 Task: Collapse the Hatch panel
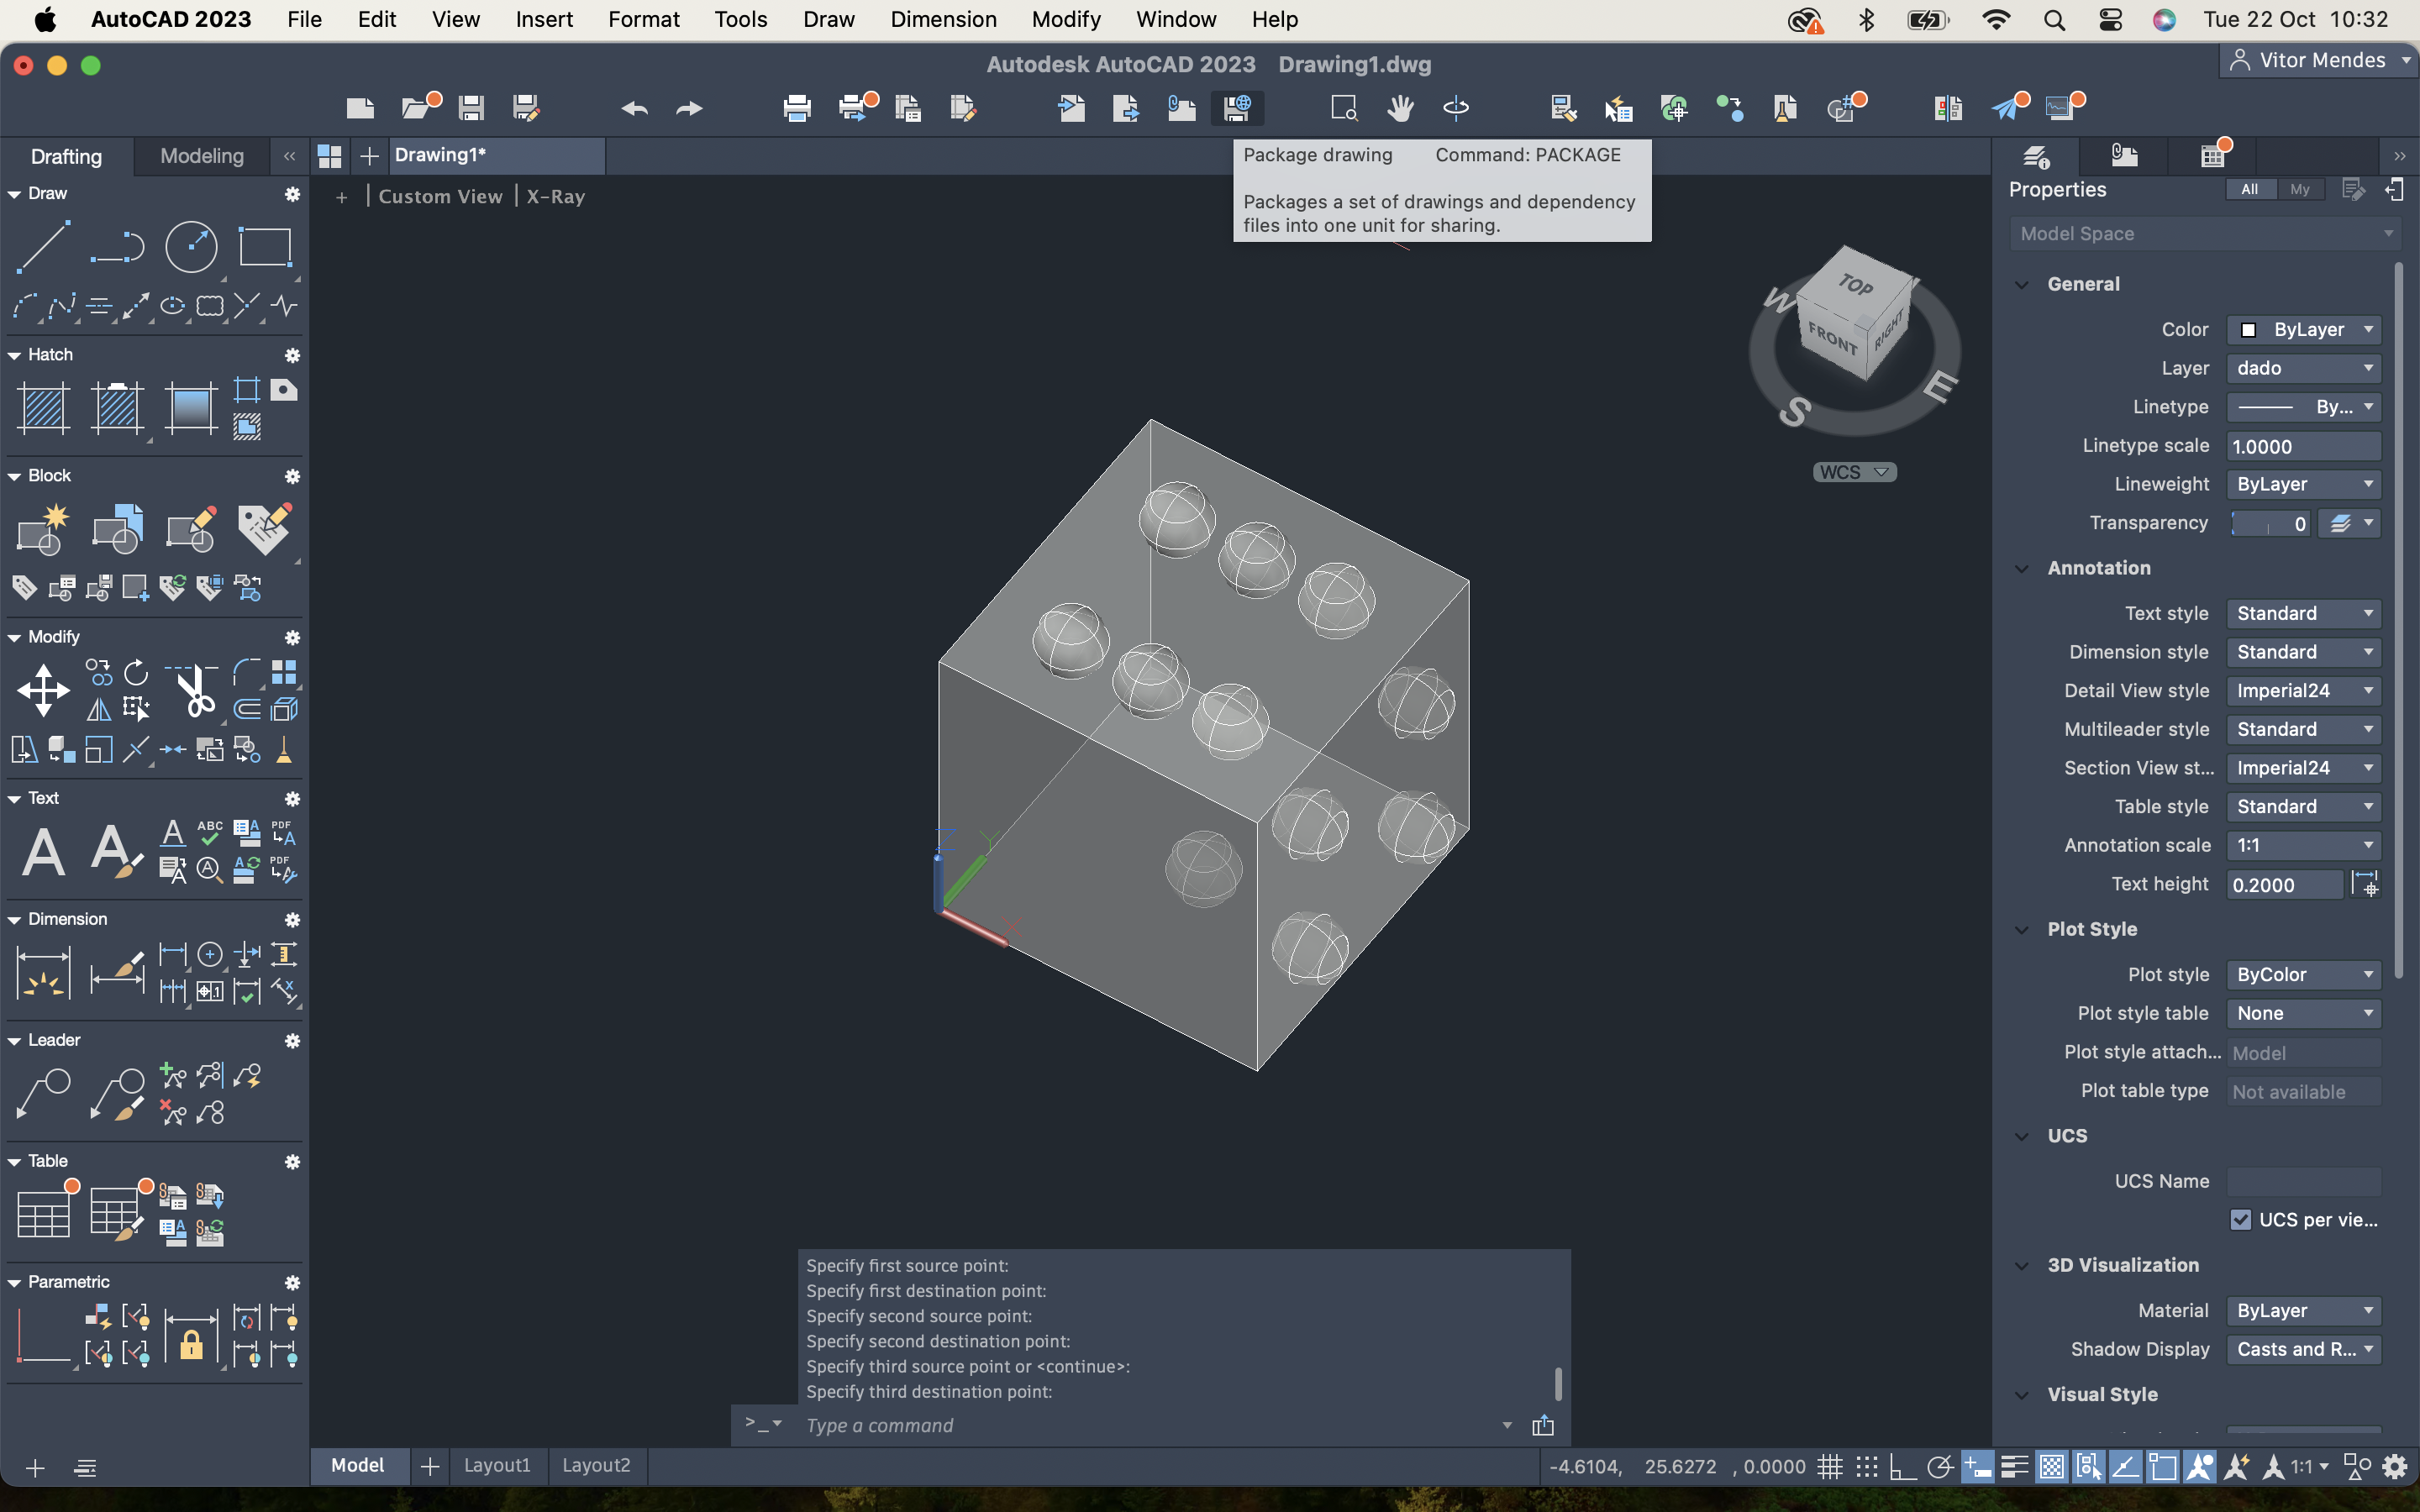click(x=14, y=355)
